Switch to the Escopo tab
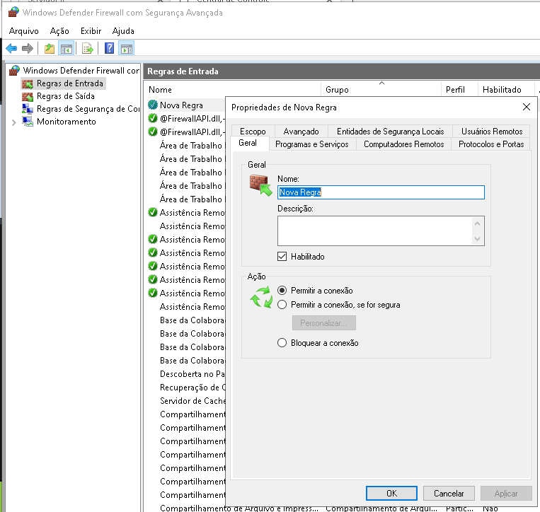Image resolution: width=540 pixels, height=512 pixels. tap(253, 132)
